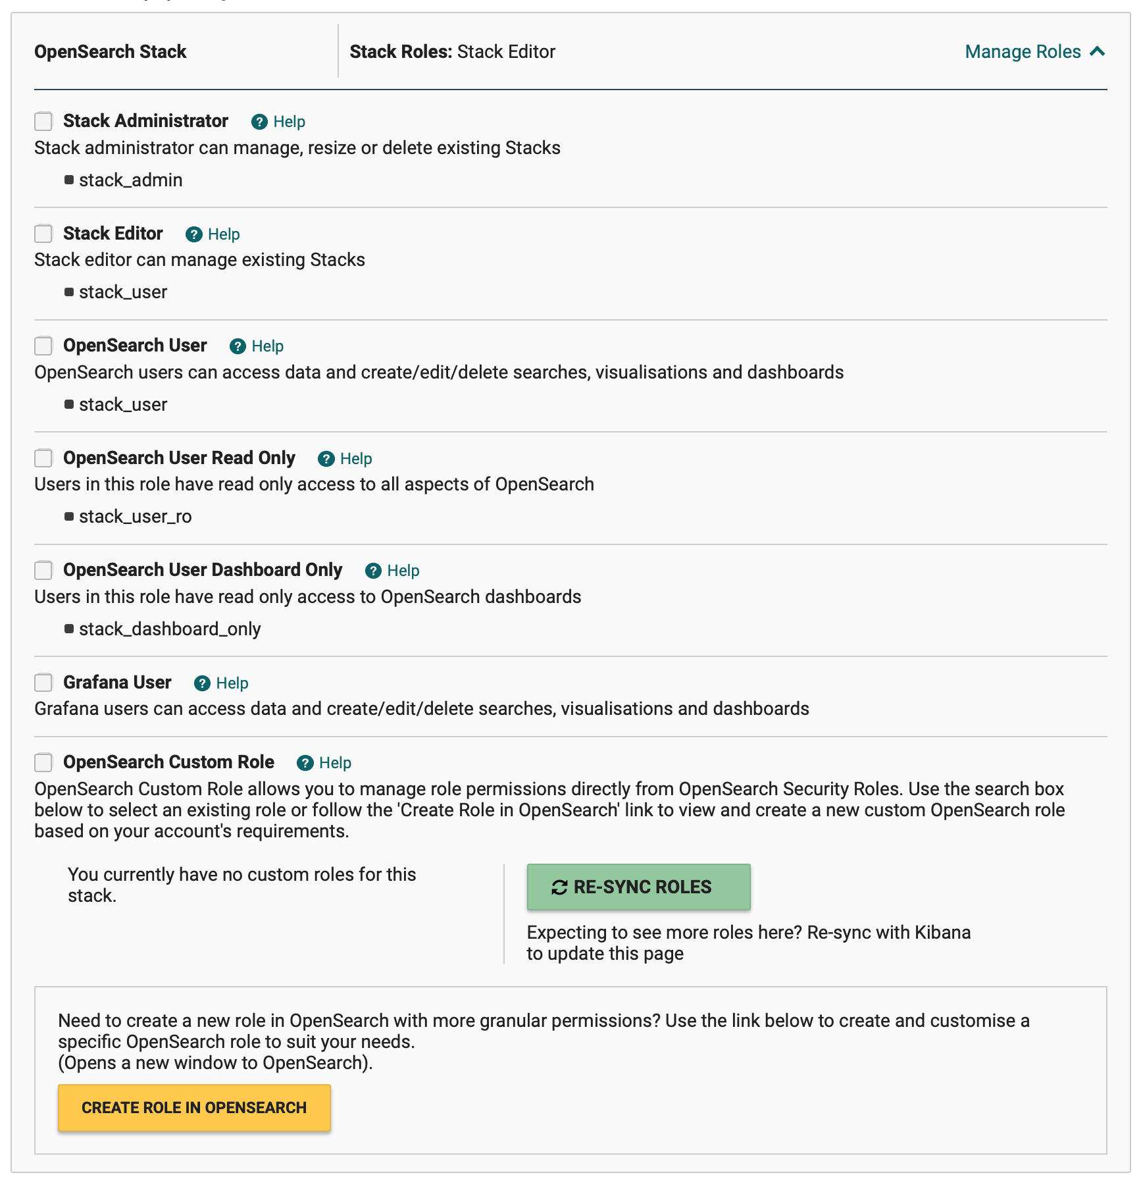The height and width of the screenshot is (1177, 1141).
Task: Check the OpenSearch User Read Only box
Action: click(43, 459)
